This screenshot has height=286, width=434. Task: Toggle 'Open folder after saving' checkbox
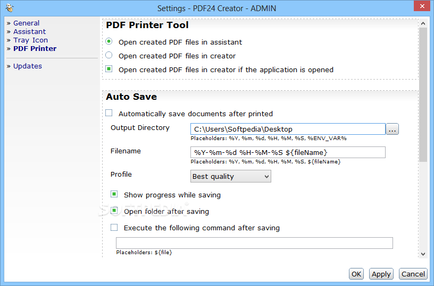114,211
